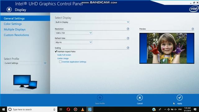Image resolution: width=199 pixels, height=112 pixels.
Task: Click the help icon in system tray
Action: (154, 109)
